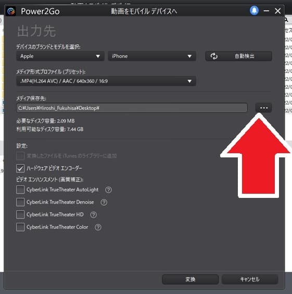Image resolution: width=292 pixels, height=294 pixels.
Task: Click the メディア保存先 label
Action: (x=31, y=99)
